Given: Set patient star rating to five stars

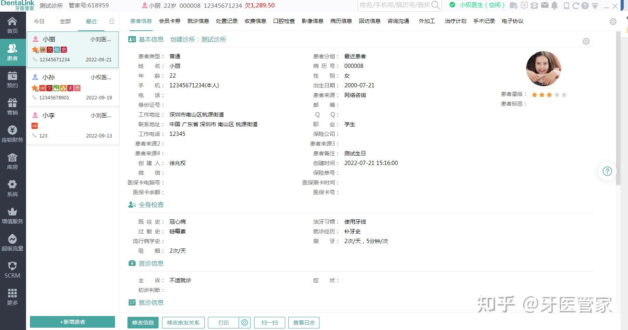Looking at the screenshot, I should pos(564,95).
